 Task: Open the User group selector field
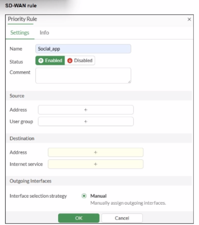(x=86, y=122)
